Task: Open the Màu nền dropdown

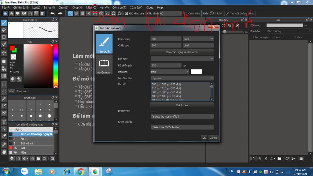Action: click(170, 72)
